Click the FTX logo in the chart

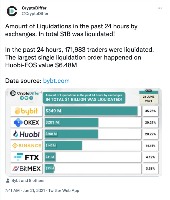pyautogui.click(x=26, y=157)
